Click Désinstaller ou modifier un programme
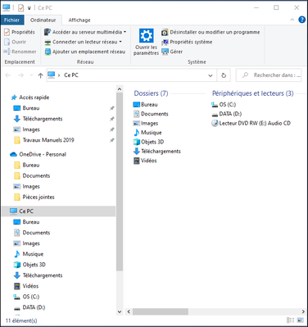The width and height of the screenshot is (308, 327). point(211,32)
